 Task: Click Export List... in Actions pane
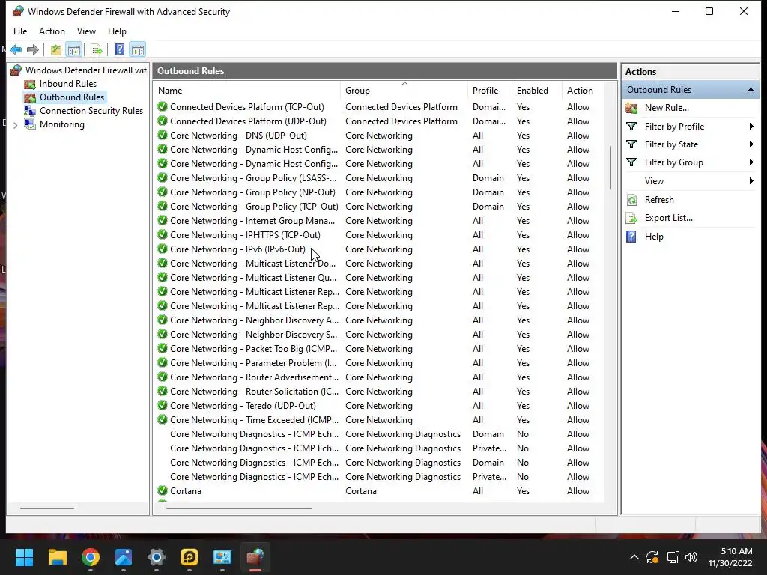[x=669, y=218]
